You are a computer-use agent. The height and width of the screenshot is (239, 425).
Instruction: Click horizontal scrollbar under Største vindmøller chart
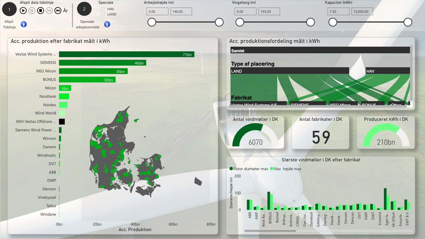click(x=270, y=231)
